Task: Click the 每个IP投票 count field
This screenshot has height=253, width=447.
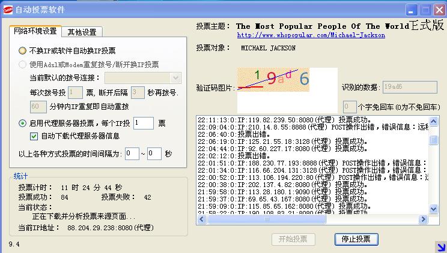Action: 144,123
